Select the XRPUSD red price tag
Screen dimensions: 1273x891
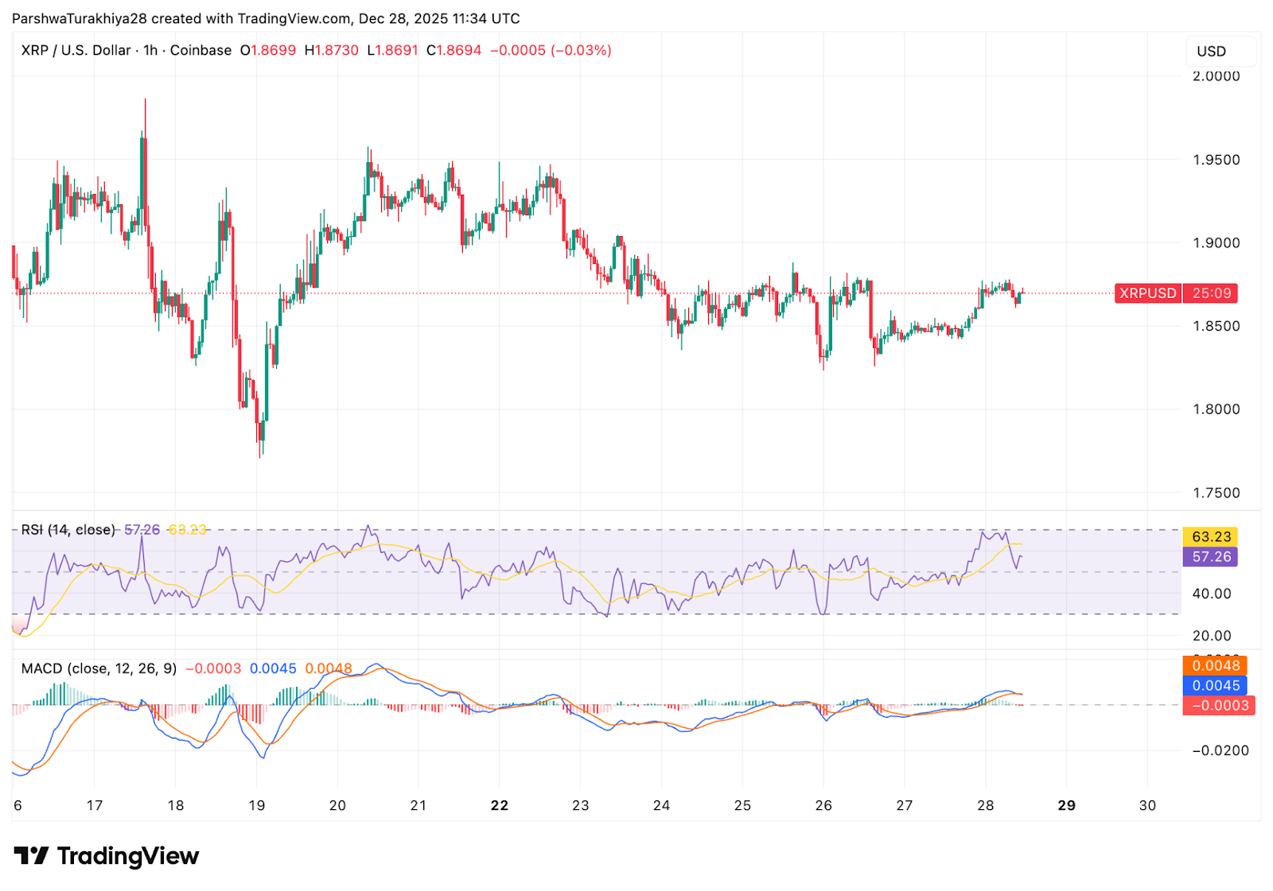(1146, 293)
